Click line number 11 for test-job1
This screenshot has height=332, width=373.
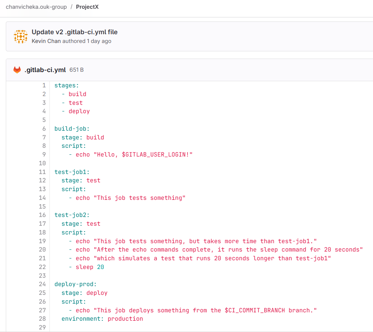(42, 172)
